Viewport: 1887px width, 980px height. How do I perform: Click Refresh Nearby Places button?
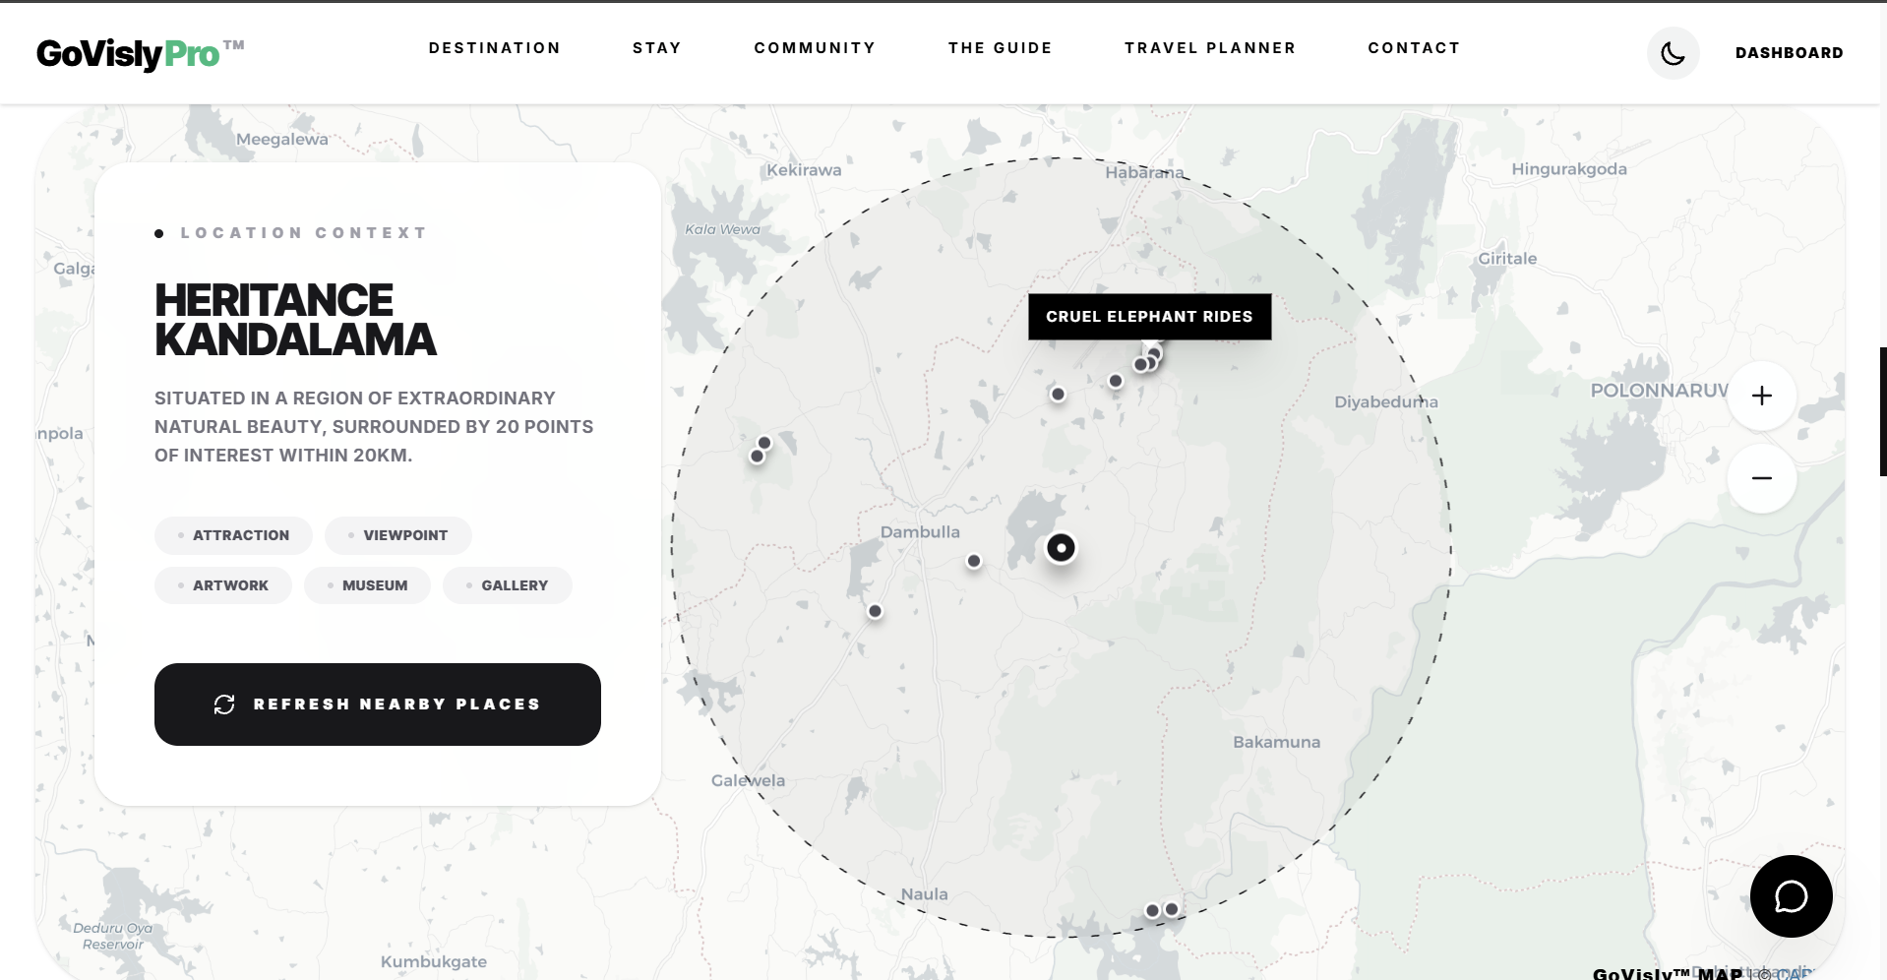pos(378,704)
